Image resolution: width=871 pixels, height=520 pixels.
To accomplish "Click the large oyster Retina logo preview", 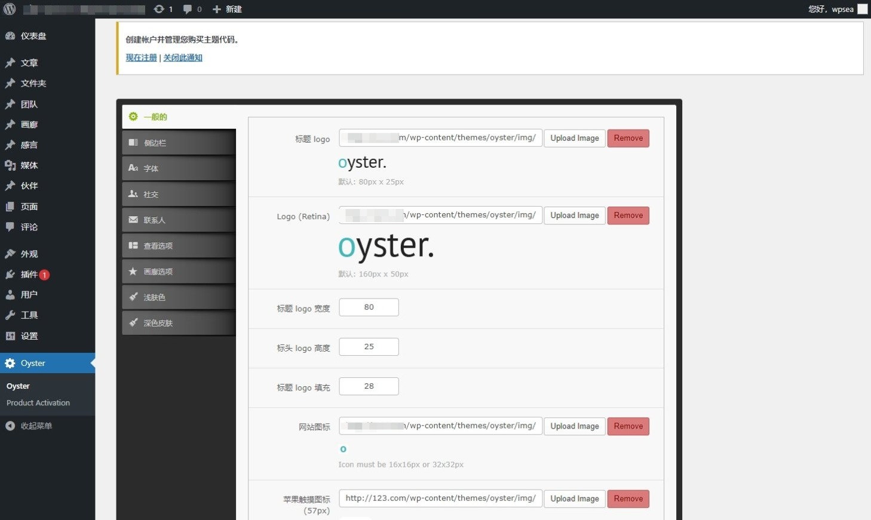I will pyautogui.click(x=386, y=247).
